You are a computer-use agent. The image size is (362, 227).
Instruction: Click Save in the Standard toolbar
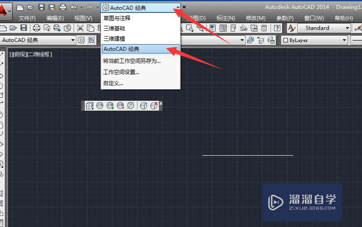24,28
